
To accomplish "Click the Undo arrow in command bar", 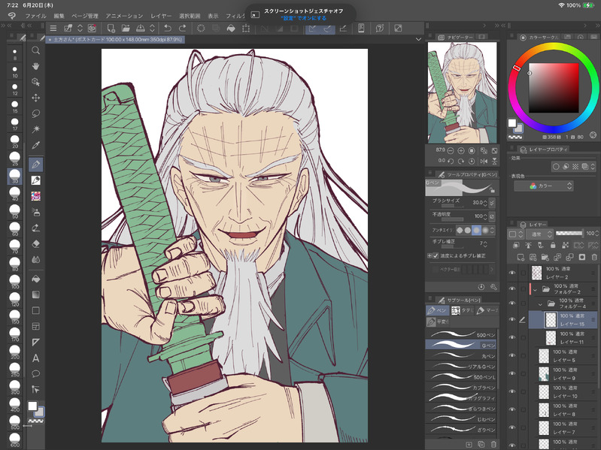I will [168, 29].
